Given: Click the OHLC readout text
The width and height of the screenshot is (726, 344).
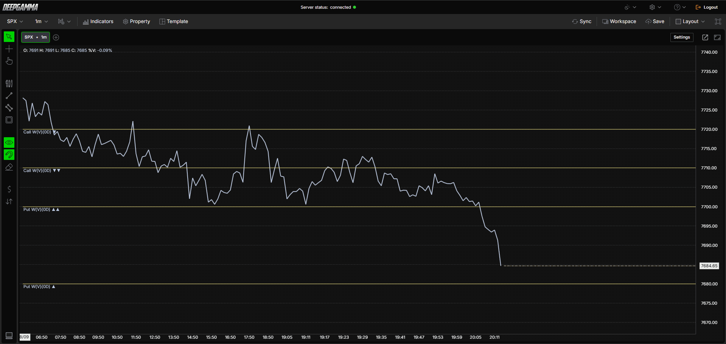Looking at the screenshot, I should pyautogui.click(x=68, y=50).
